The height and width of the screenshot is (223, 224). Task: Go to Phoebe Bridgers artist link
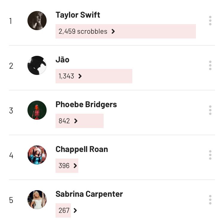(x=86, y=104)
